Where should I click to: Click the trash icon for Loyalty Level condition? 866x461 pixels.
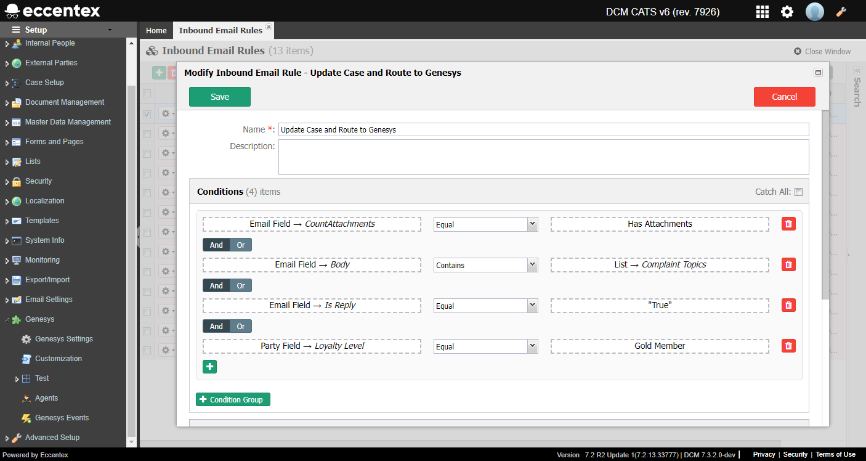coord(788,346)
